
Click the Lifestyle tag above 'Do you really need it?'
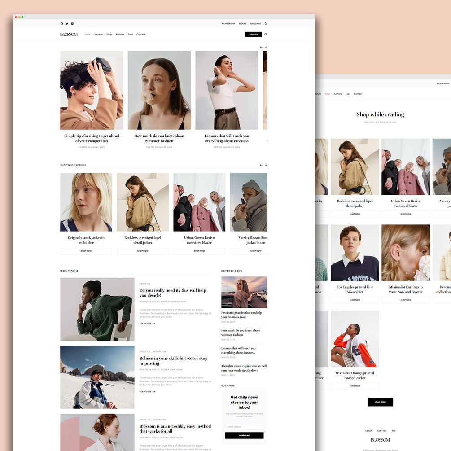[x=144, y=284]
